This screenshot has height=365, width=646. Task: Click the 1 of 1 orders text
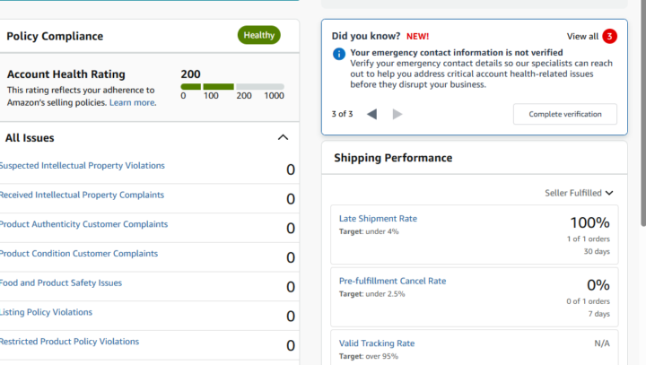(589, 239)
